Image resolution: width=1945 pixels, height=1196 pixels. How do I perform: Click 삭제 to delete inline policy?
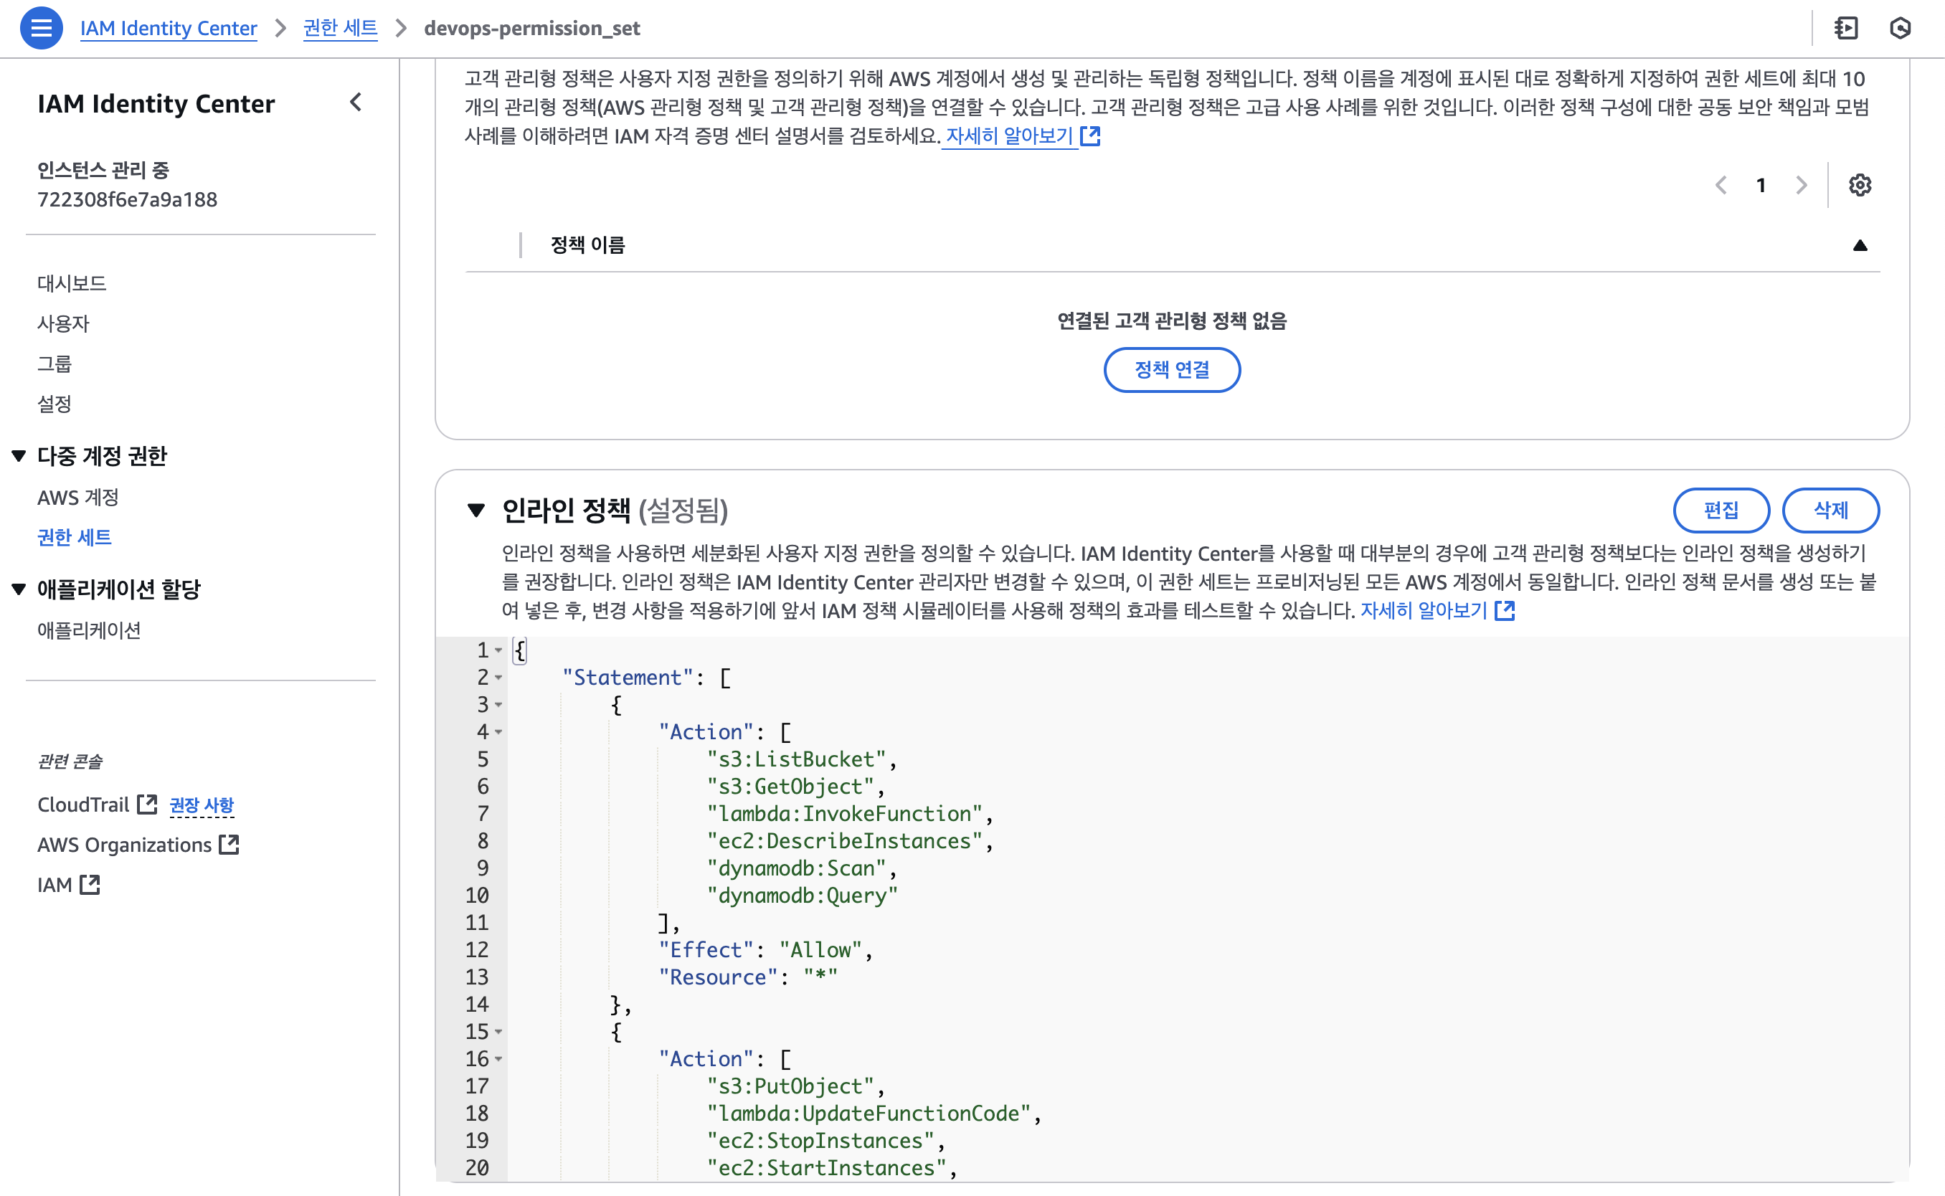click(1830, 511)
